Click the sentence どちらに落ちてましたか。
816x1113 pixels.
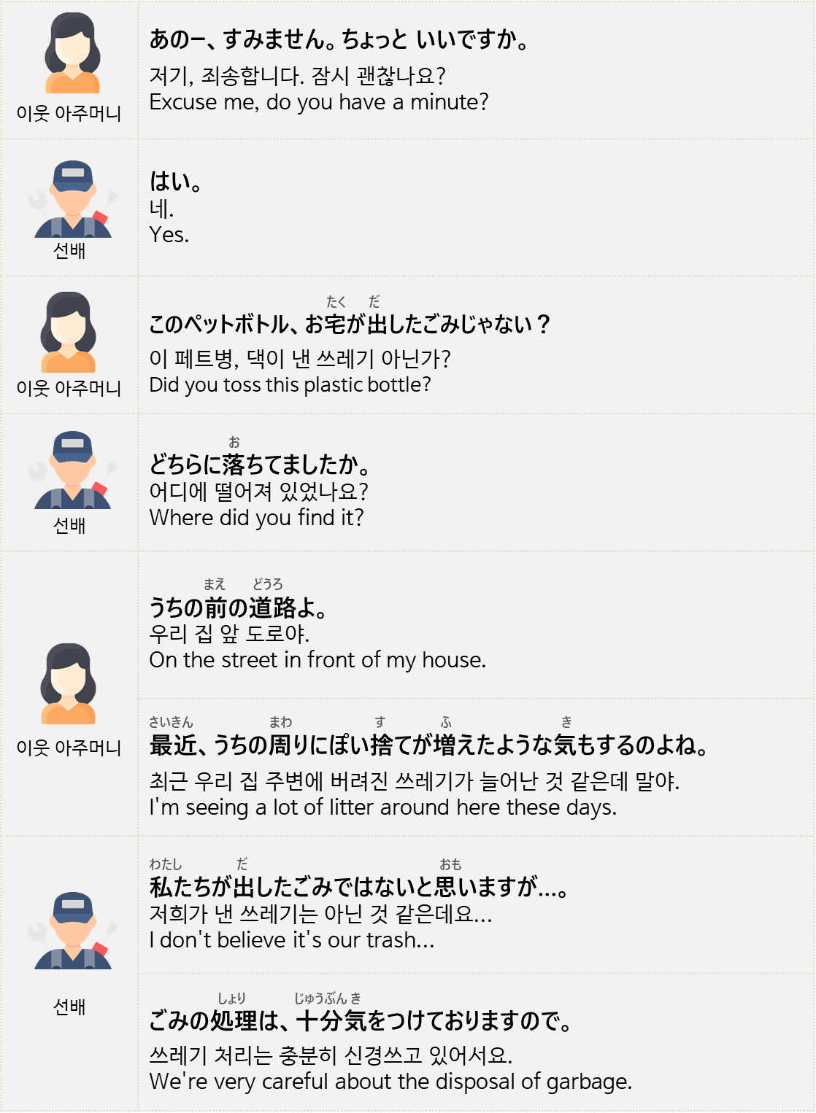coord(261,464)
